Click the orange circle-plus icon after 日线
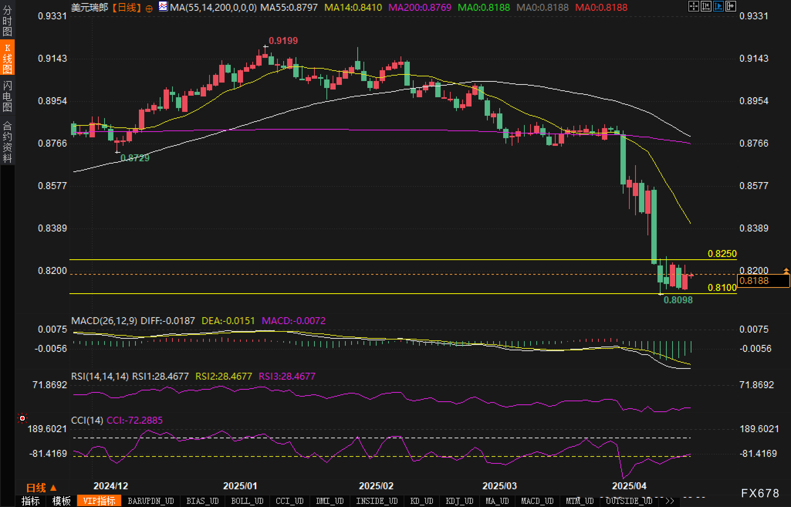 tap(149, 8)
